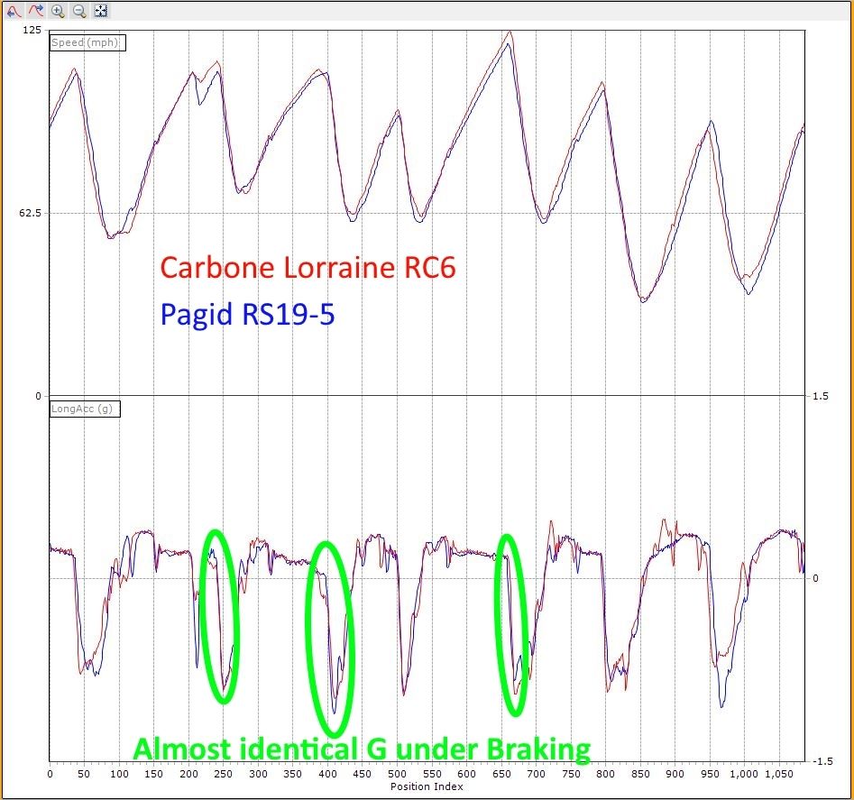This screenshot has height=800, width=854.
Task: Click the shift curve right icon
Action: [x=36, y=11]
